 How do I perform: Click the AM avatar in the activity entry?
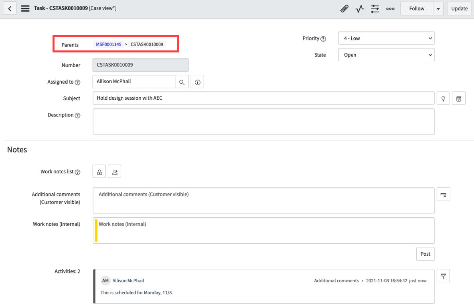[x=105, y=281]
